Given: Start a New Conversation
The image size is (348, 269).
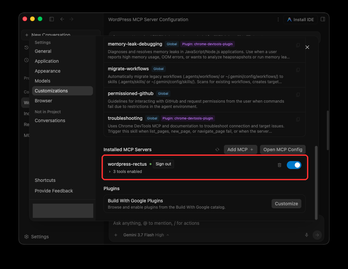Looking at the screenshot, I should click(61, 35).
